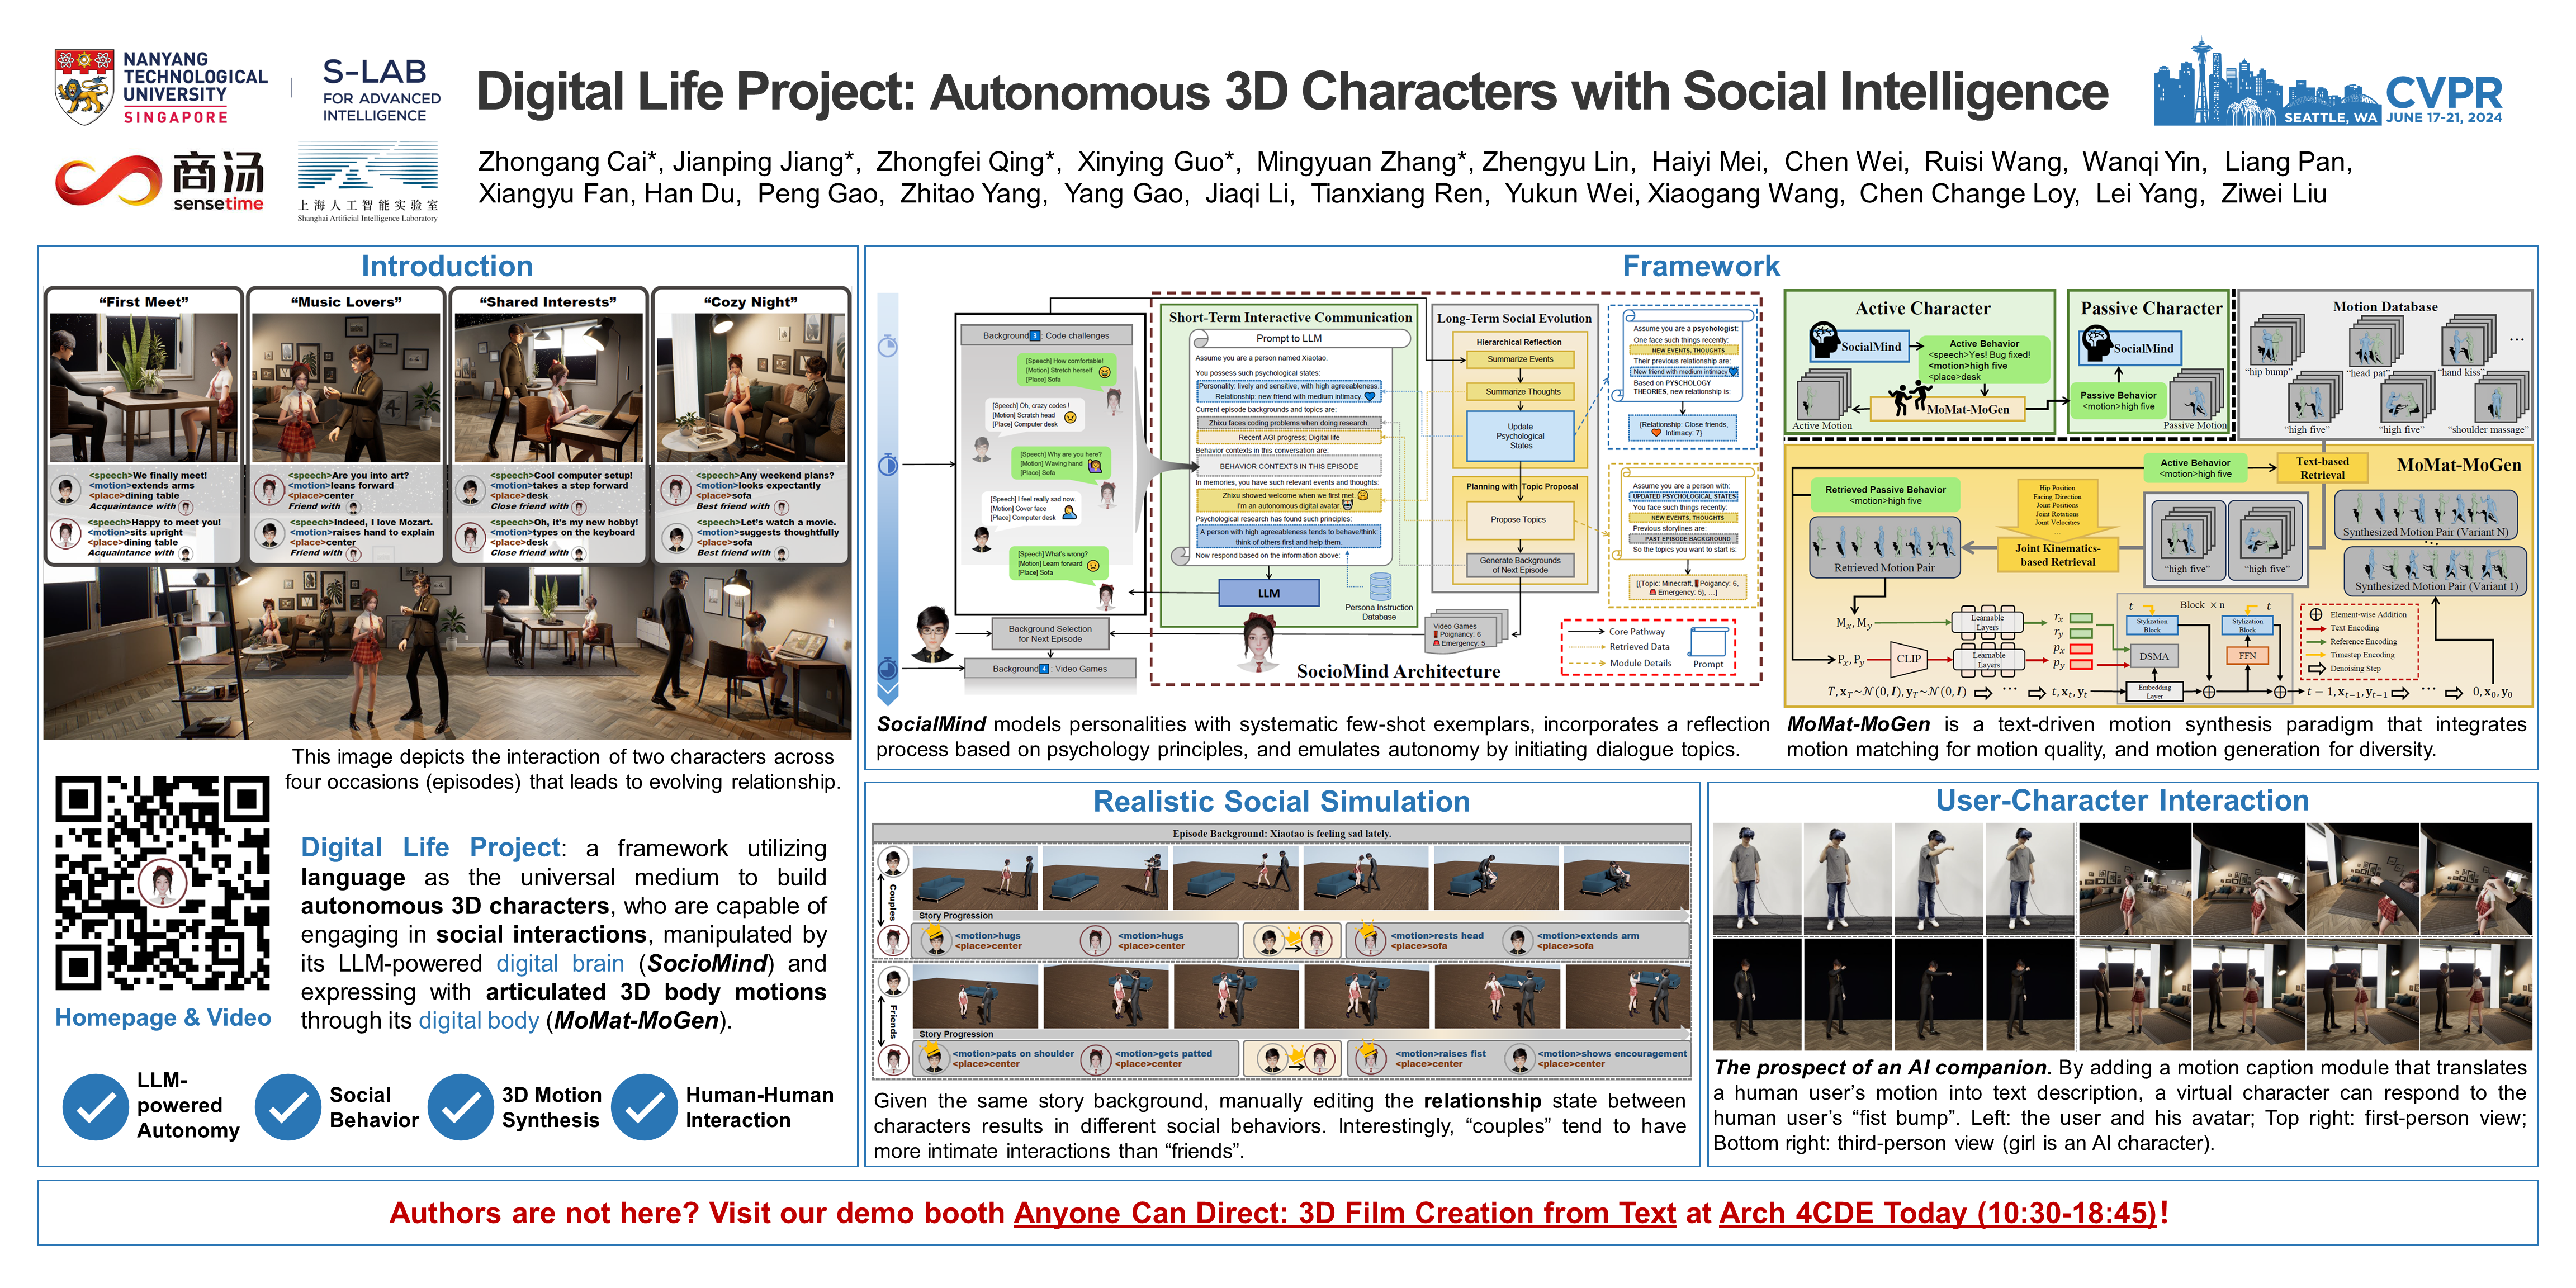Click the SenseTime red swirl logo
Viewport: 2576px width, 1288px height.
tap(108, 180)
